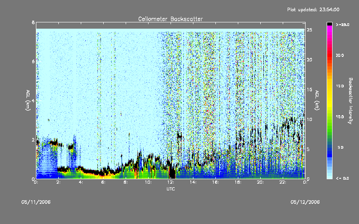Click the '10:' hour tick label
Image resolution: width=359 pixels, height=224 pixels.
click(148, 182)
